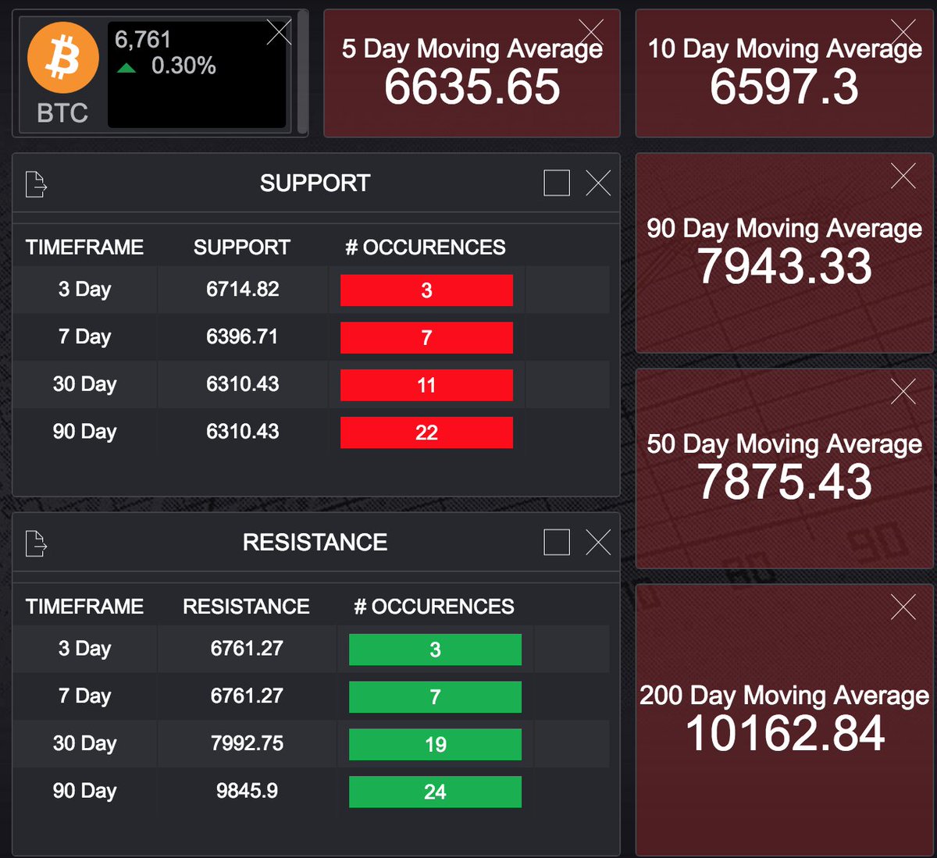Click the 6310.43 support value for 30 Day

click(x=242, y=384)
